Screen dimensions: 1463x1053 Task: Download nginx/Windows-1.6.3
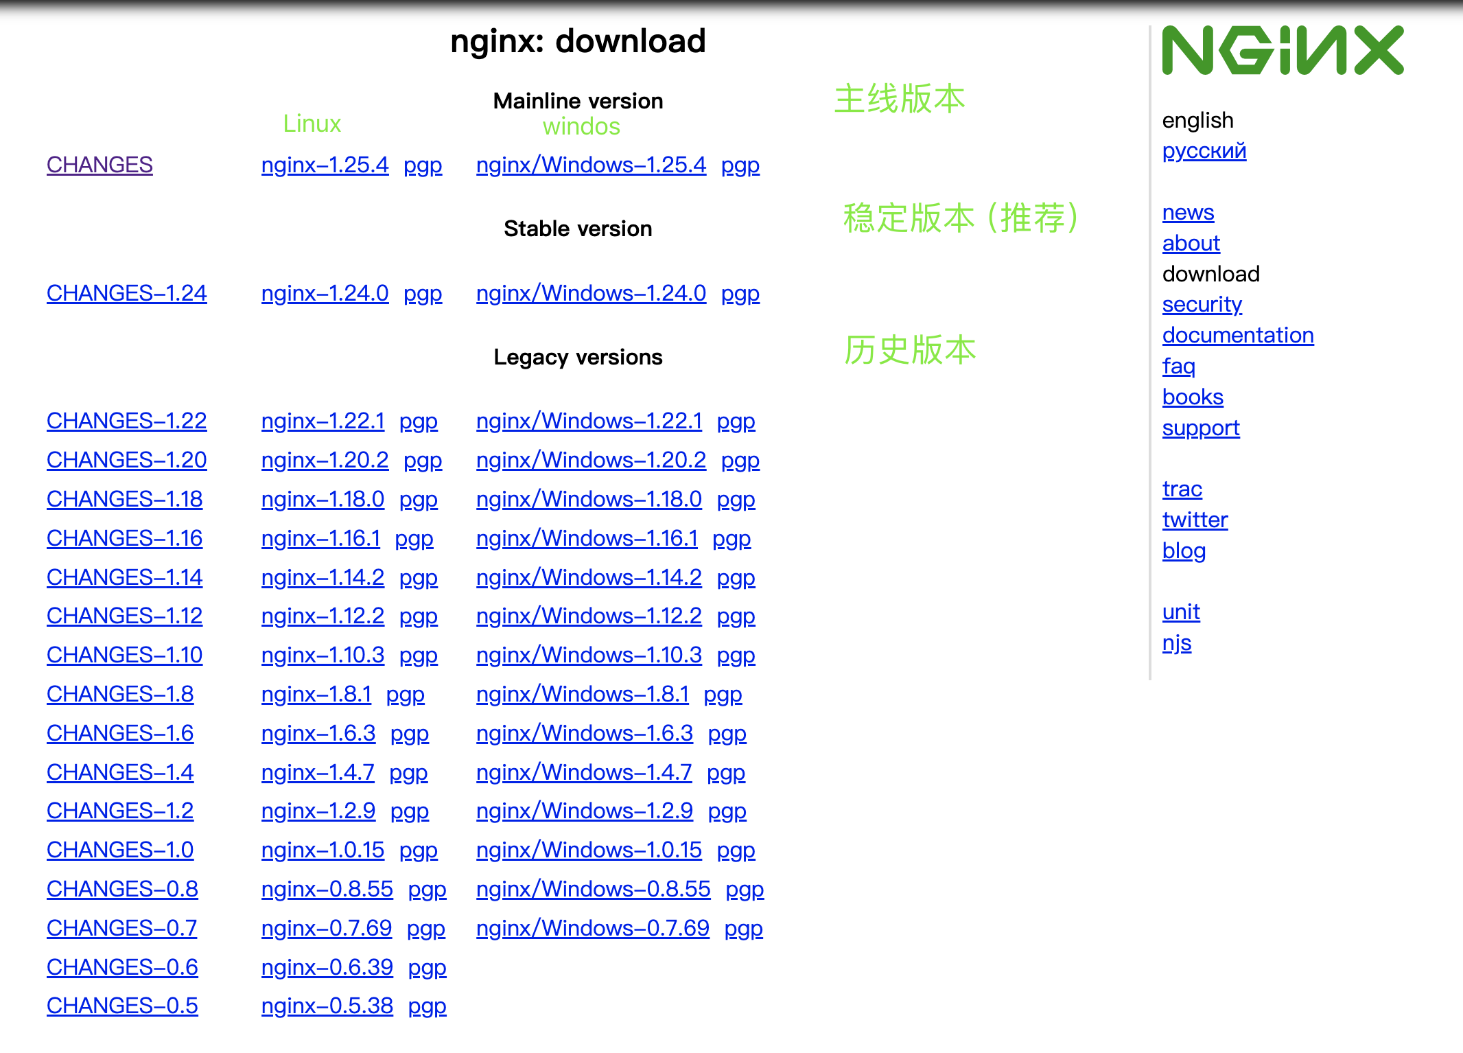(585, 733)
